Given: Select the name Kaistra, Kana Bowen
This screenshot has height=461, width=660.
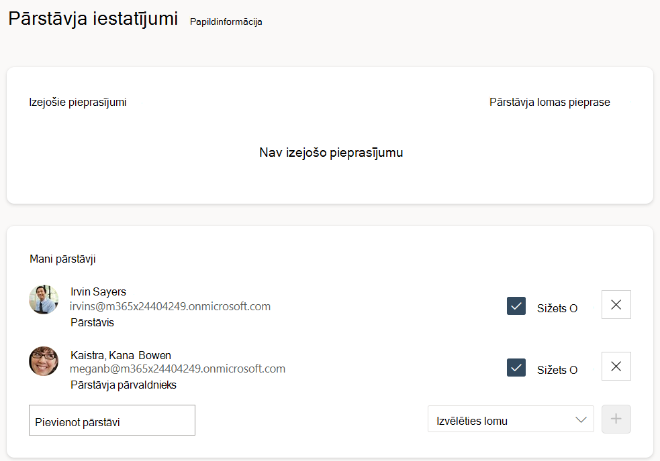Looking at the screenshot, I should (x=121, y=355).
